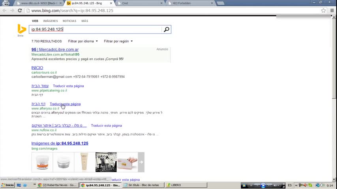Click the media player stop button
The width and height of the screenshot is (337, 189).
[251, 185]
